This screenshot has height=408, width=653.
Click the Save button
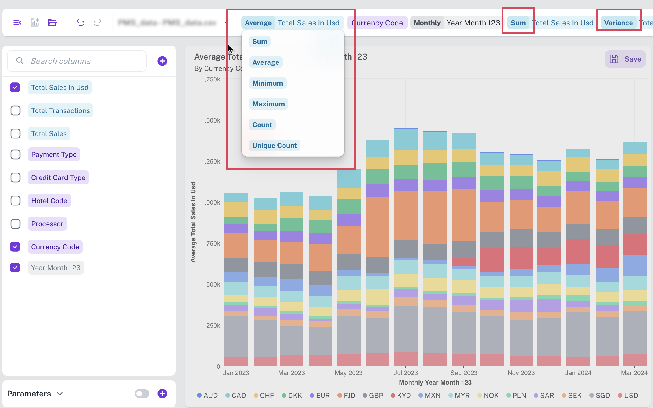[625, 59]
